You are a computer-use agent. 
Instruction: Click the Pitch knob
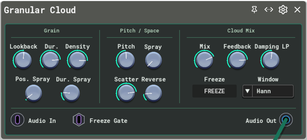[x=126, y=60]
